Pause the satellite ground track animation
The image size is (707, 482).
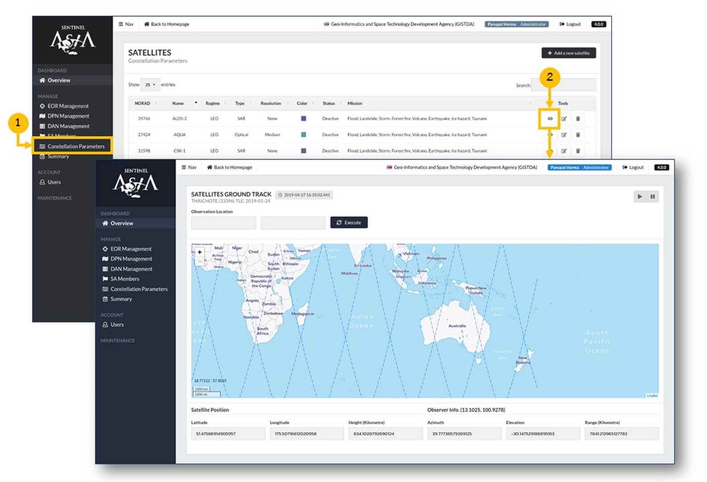653,196
